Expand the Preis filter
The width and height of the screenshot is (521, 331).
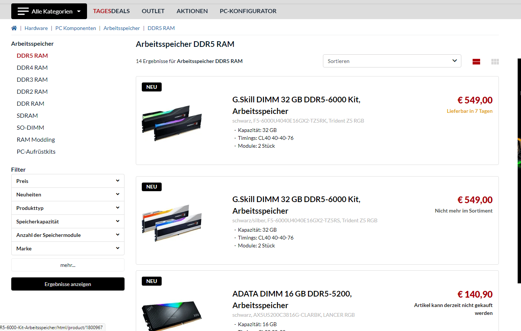click(68, 181)
